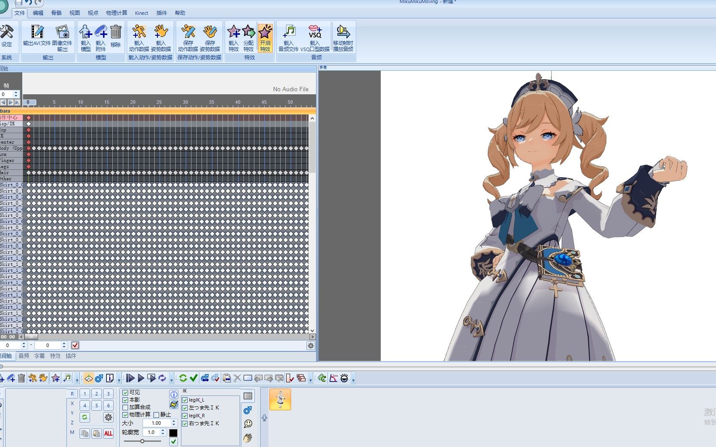
Task: Click the black outline color swatch
Action: [x=174, y=433]
